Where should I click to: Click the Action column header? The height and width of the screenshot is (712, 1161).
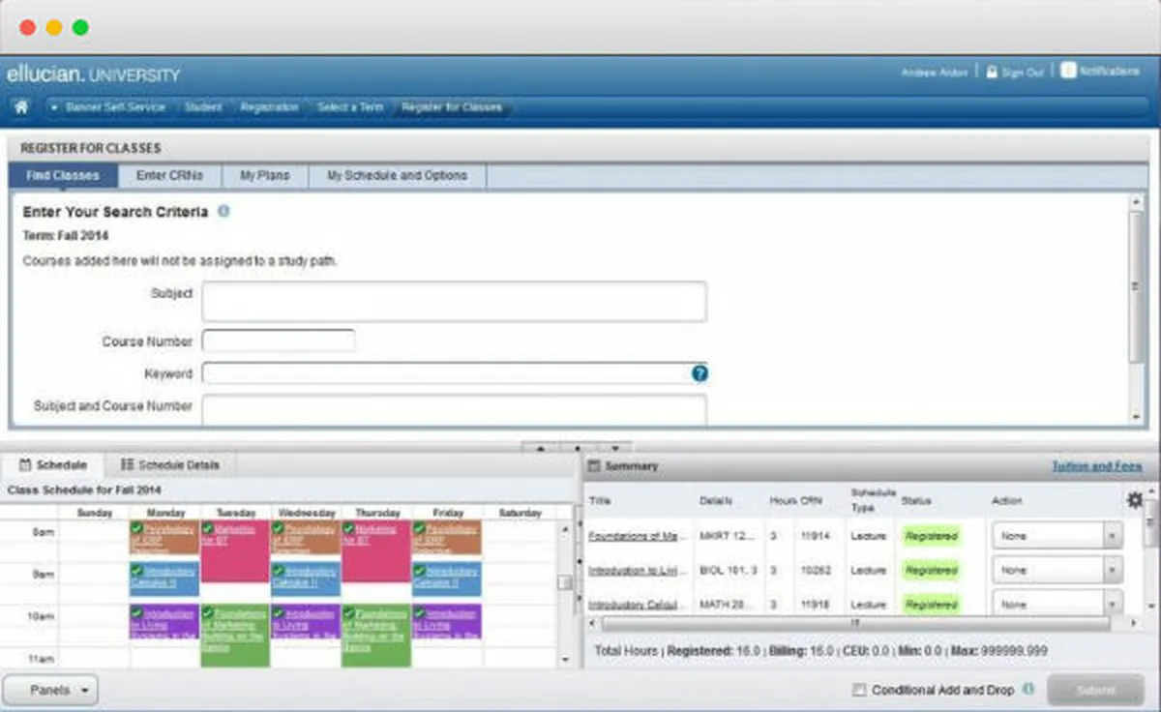(1006, 501)
